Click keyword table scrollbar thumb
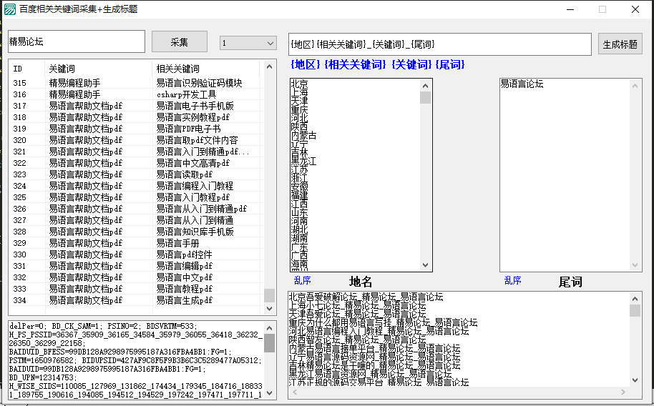 click(x=269, y=295)
